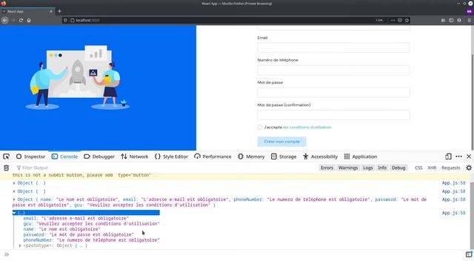Activate the element picker icon in devtools
This screenshot has height=267, width=474.
(6, 156)
